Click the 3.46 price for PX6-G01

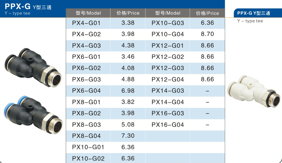coord(128,57)
